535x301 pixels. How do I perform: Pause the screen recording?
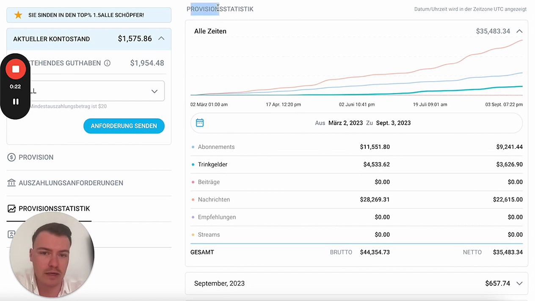(x=16, y=101)
